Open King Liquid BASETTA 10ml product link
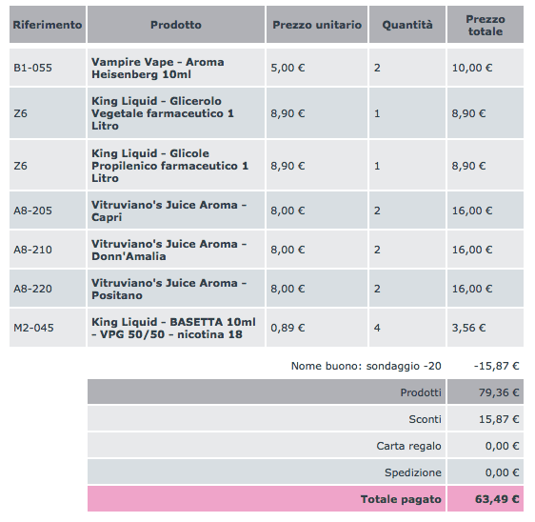The image size is (535, 522). tap(173, 328)
